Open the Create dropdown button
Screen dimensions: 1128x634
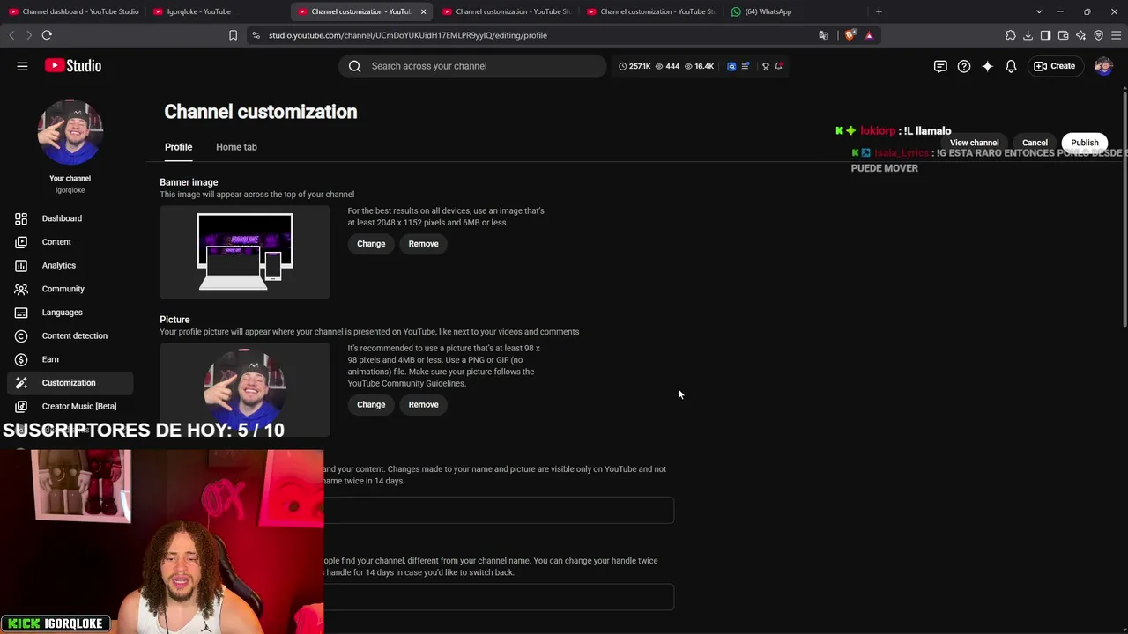(x=1054, y=66)
